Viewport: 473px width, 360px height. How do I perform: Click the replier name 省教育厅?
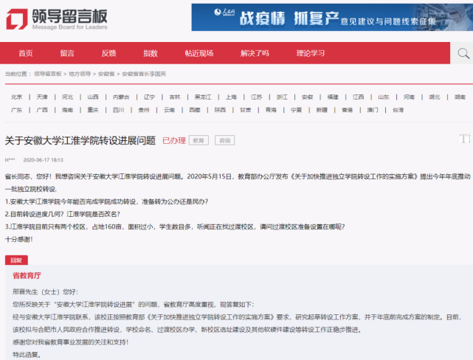pos(27,275)
